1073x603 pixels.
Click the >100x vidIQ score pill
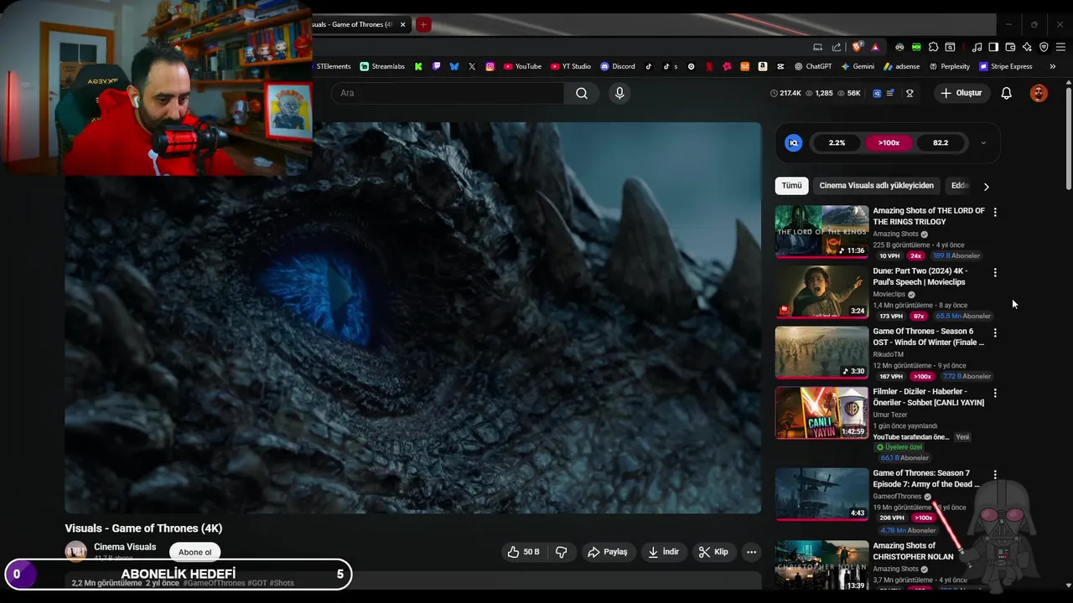(x=889, y=142)
